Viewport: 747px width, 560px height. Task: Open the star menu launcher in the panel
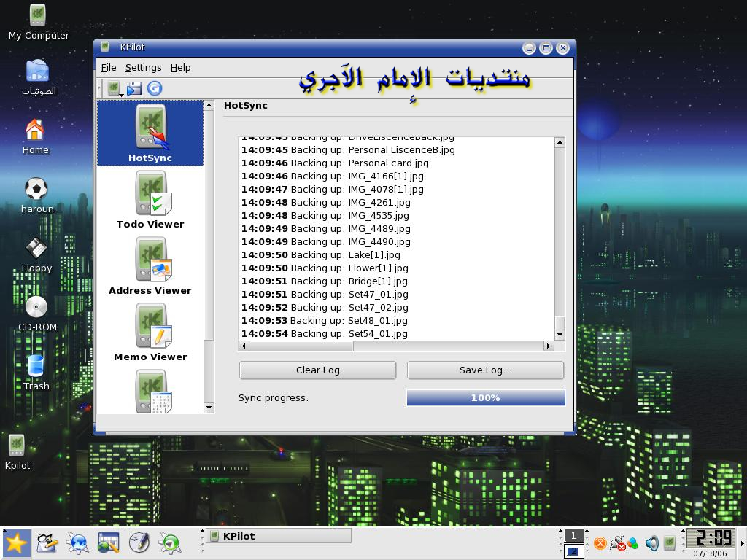point(16,543)
